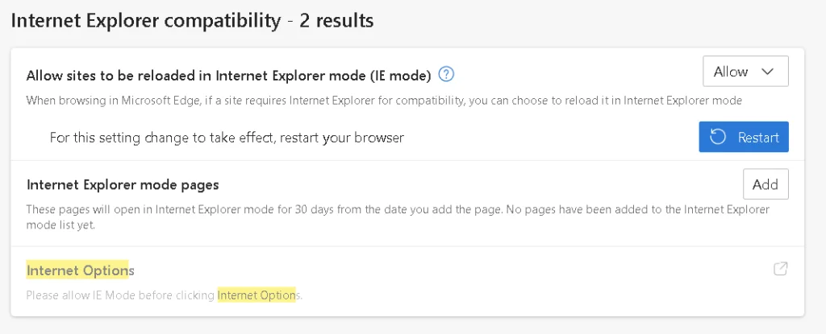Click the Add button for IE mode pages
The width and height of the screenshot is (826, 334).
pyautogui.click(x=765, y=184)
